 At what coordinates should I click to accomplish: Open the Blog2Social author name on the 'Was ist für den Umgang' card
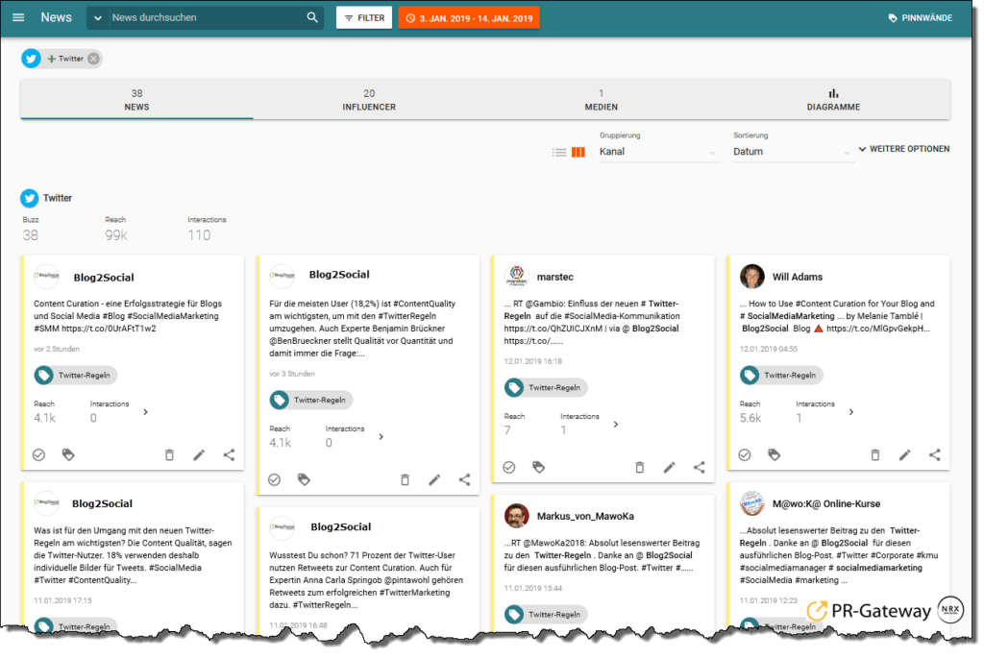pyautogui.click(x=102, y=503)
